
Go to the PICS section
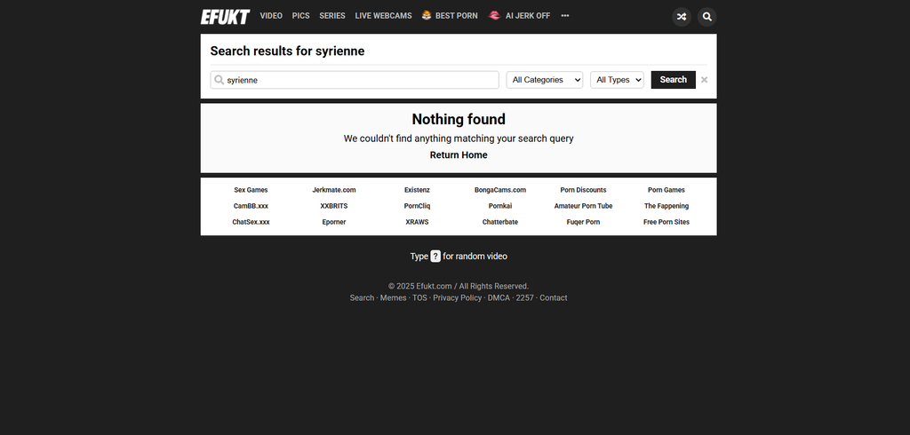pyautogui.click(x=300, y=16)
